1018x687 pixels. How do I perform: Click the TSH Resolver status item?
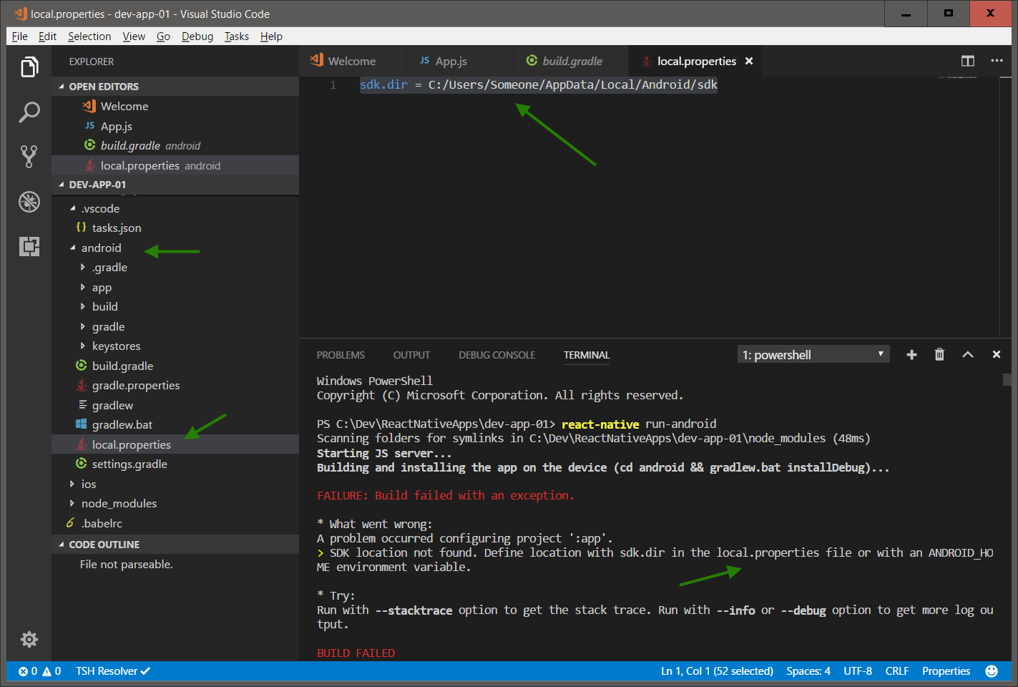tap(113, 671)
